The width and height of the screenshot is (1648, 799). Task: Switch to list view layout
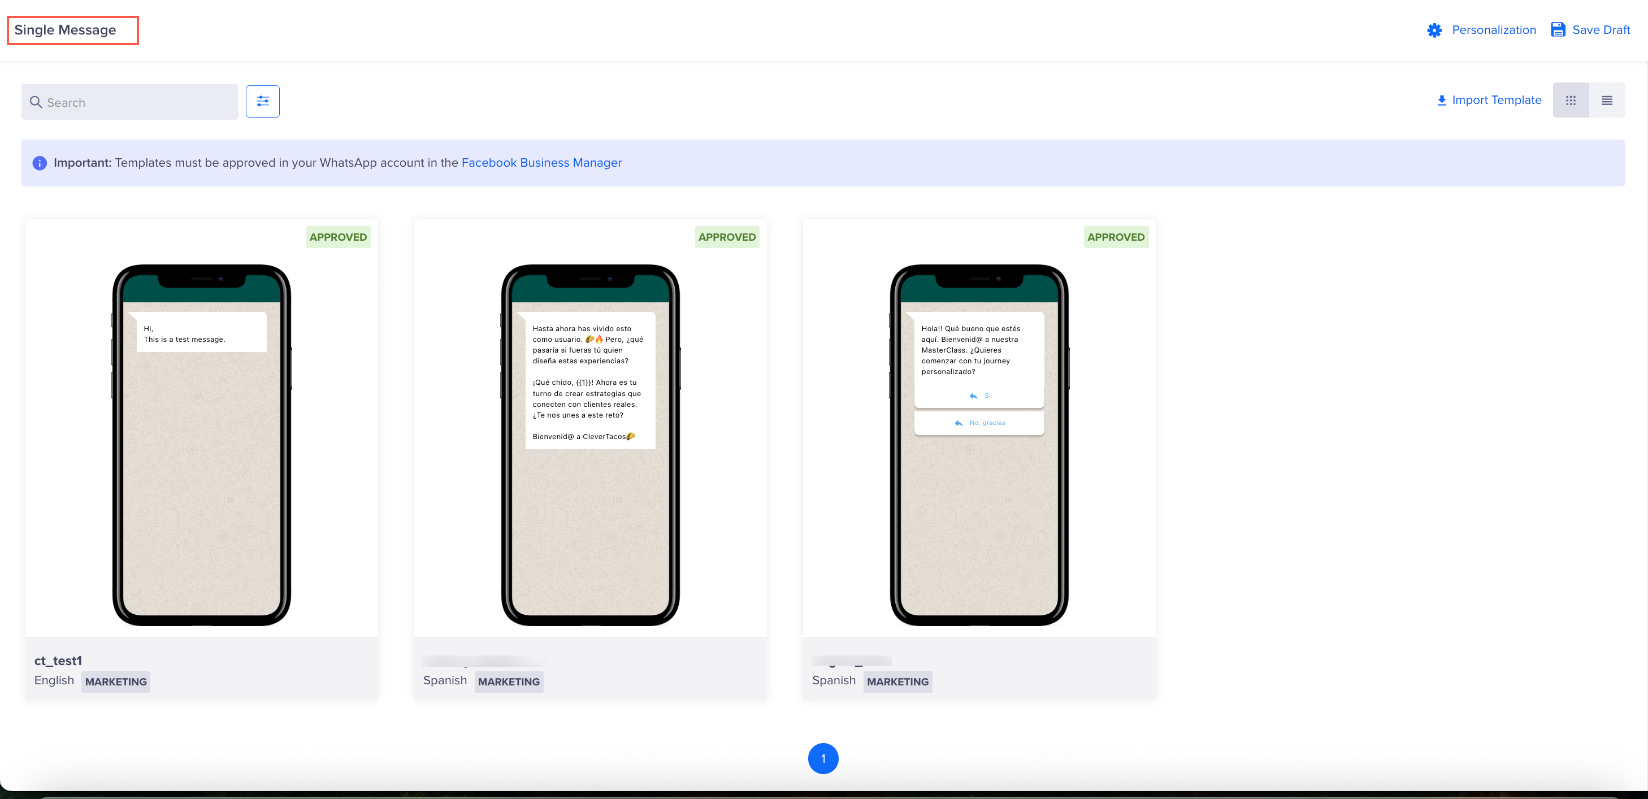coord(1606,101)
